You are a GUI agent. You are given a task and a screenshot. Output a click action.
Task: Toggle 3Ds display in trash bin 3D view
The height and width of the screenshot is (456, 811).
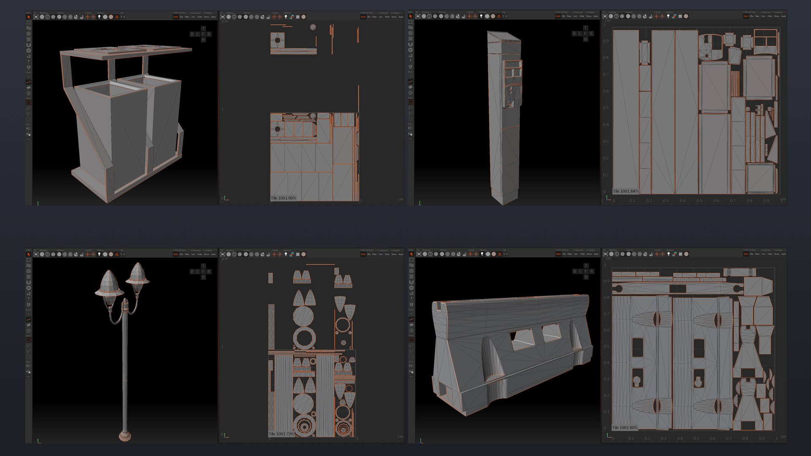click(182, 17)
